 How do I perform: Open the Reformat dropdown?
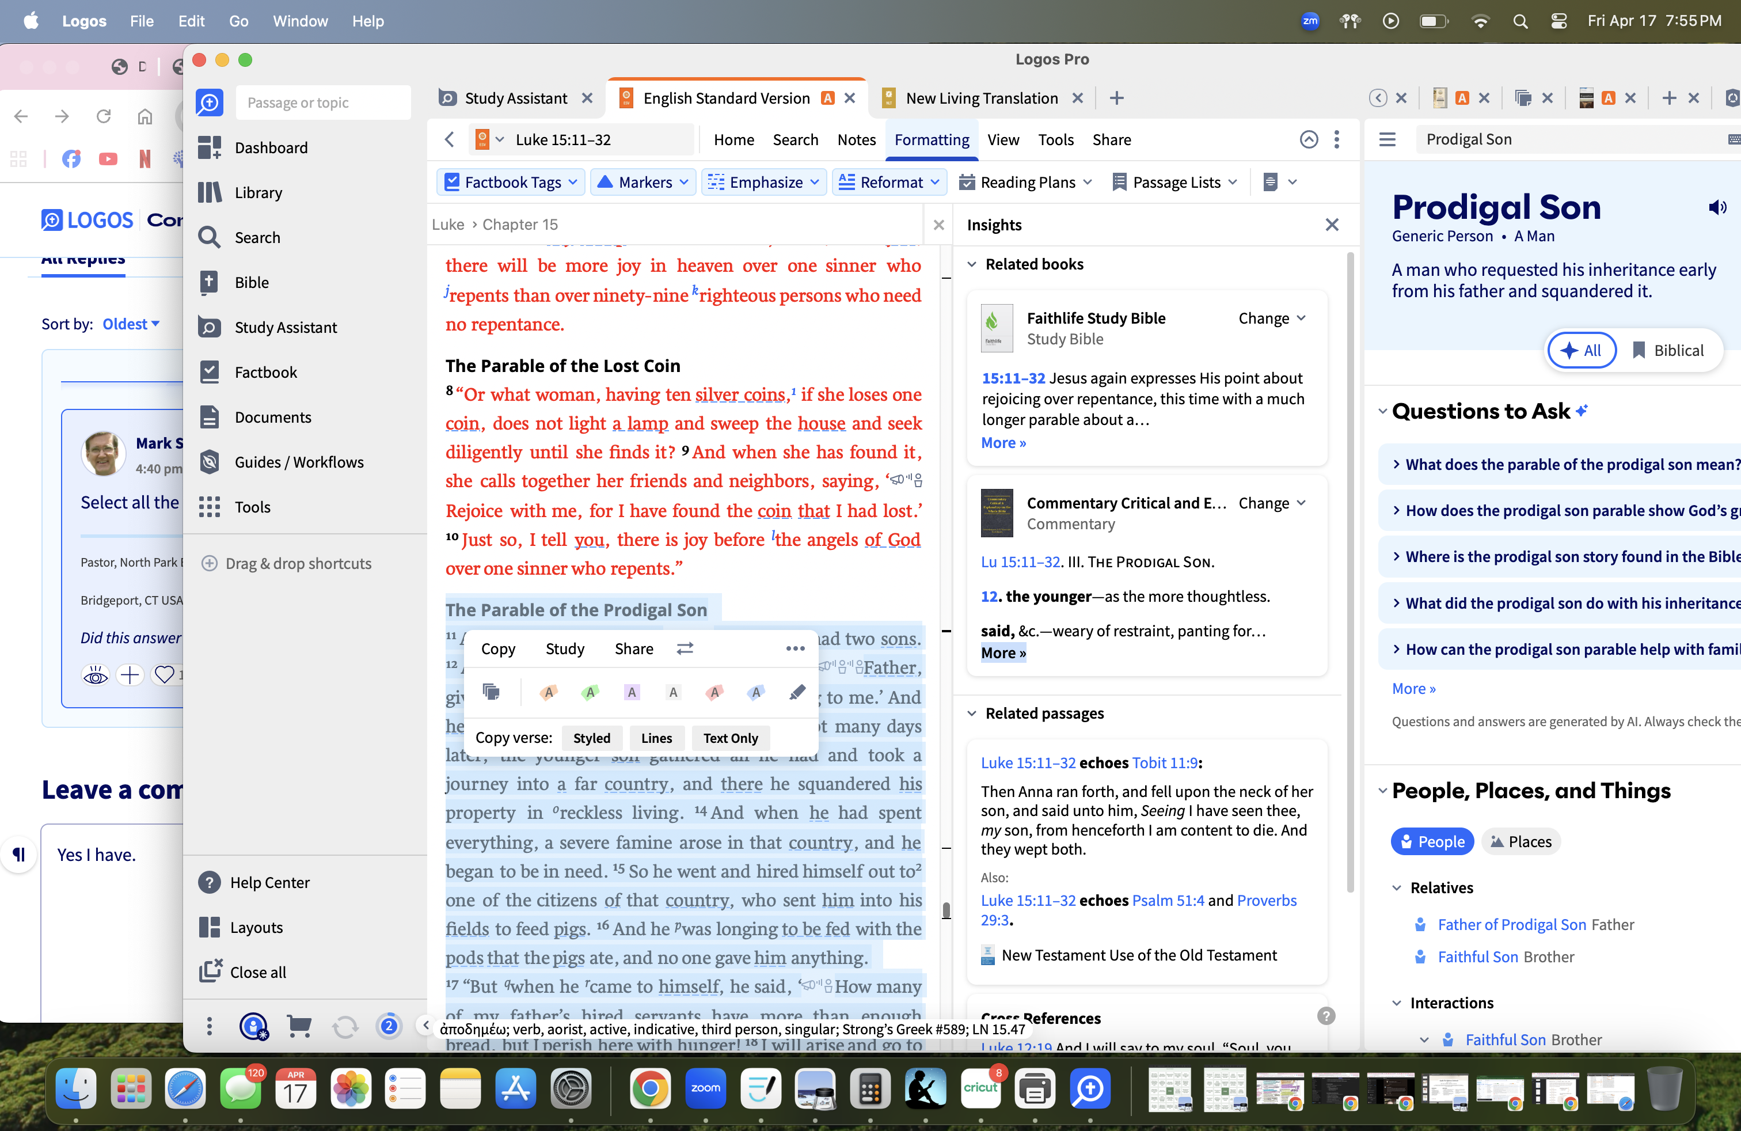tap(889, 182)
